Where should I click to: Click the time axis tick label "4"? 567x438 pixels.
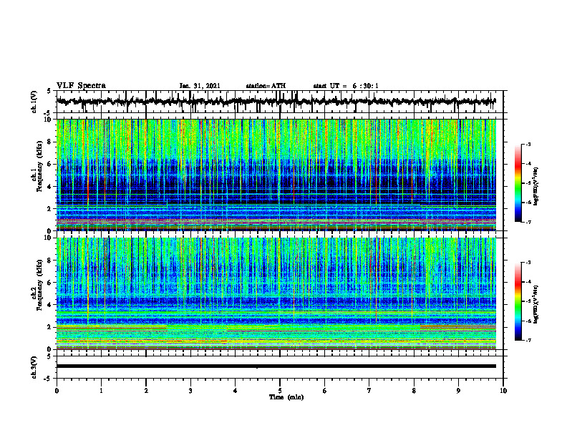click(236, 391)
